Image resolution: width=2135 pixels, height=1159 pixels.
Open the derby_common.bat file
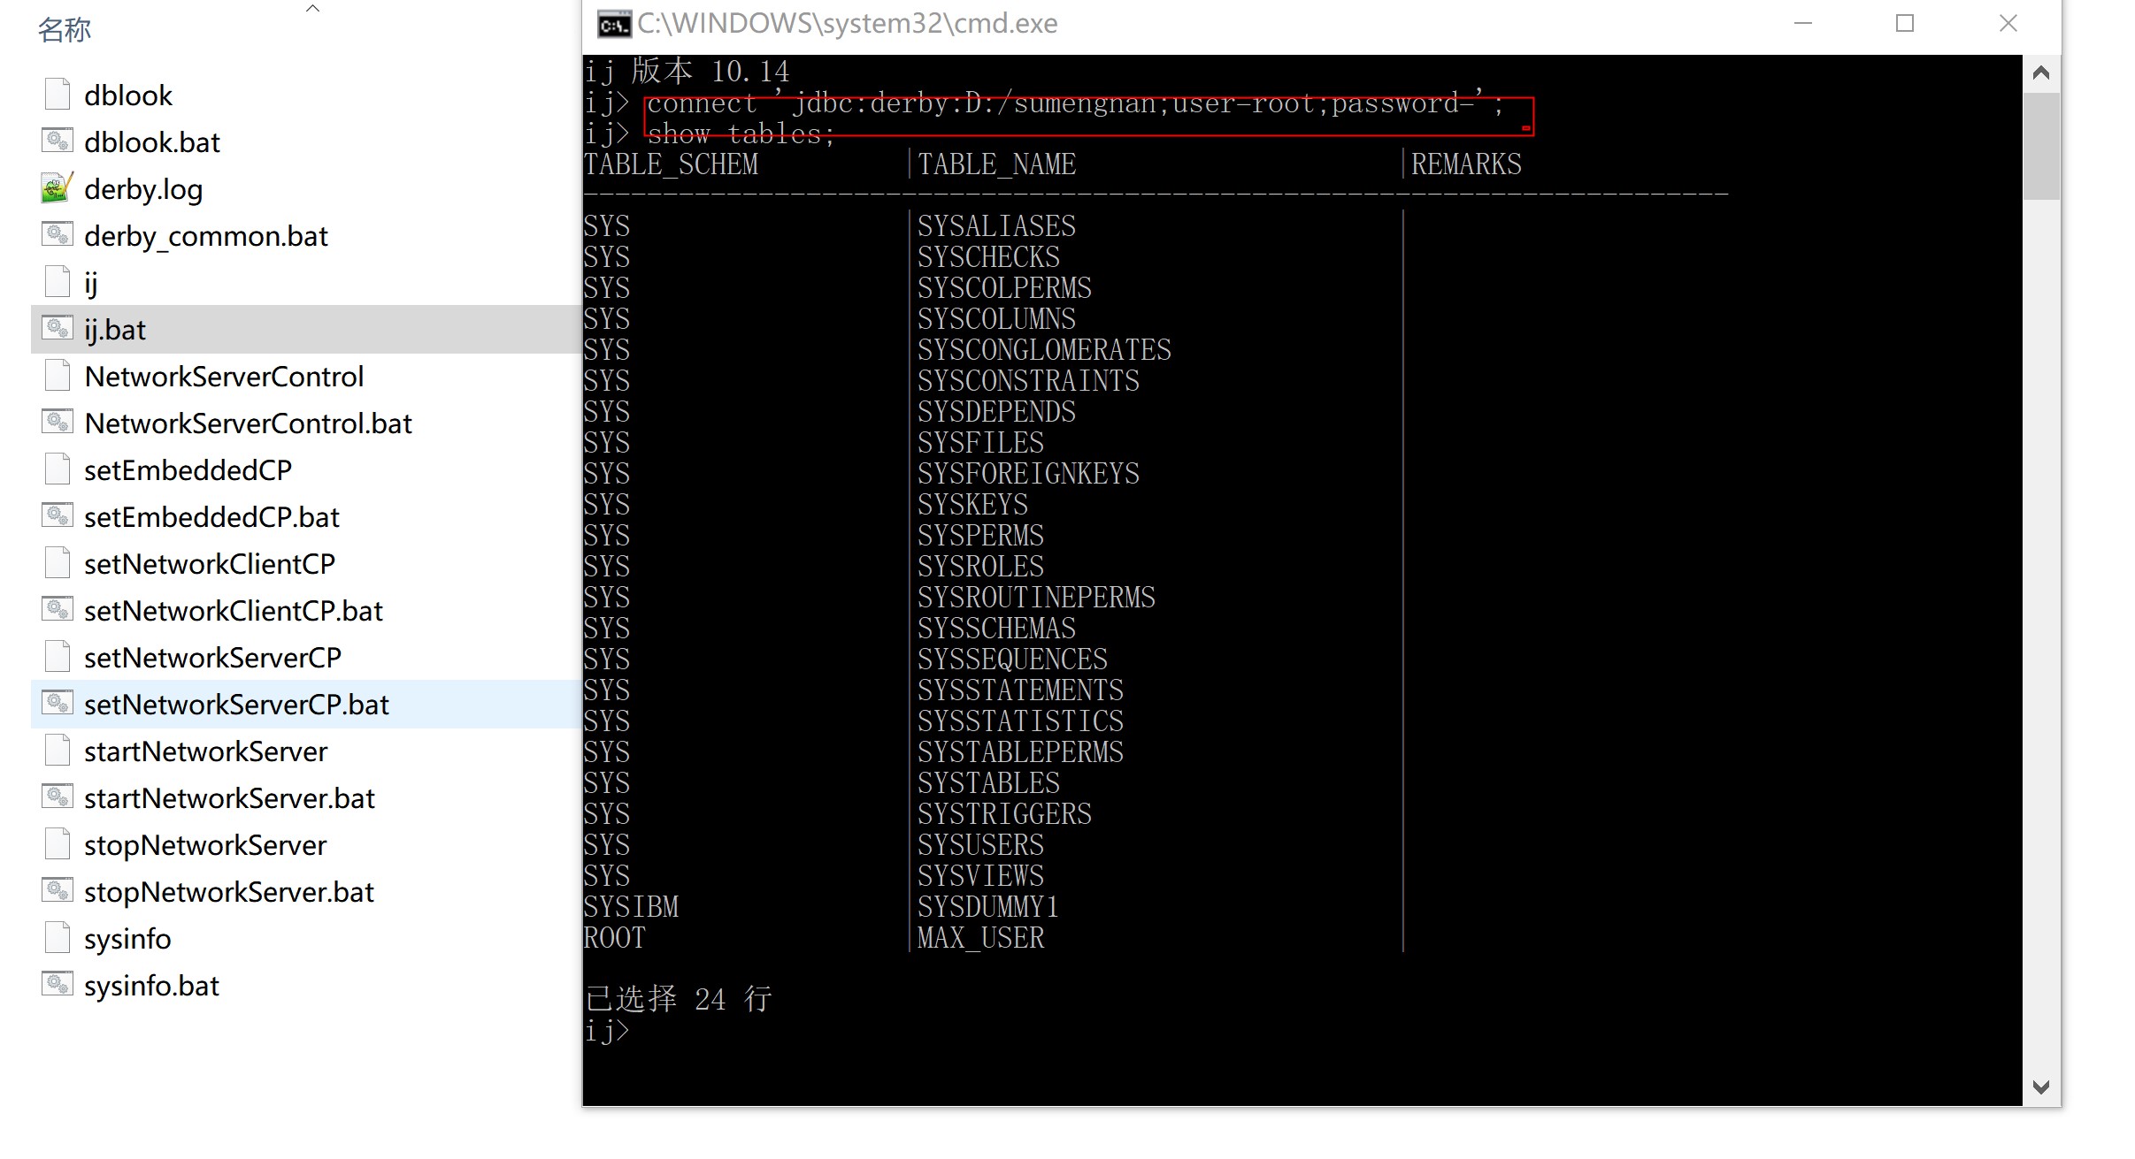[206, 235]
